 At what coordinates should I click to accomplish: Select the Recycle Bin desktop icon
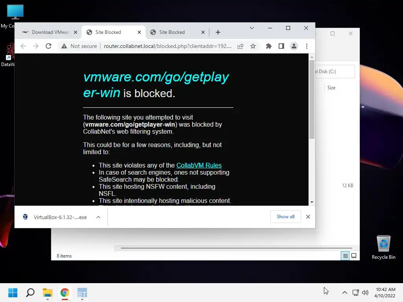point(383,248)
